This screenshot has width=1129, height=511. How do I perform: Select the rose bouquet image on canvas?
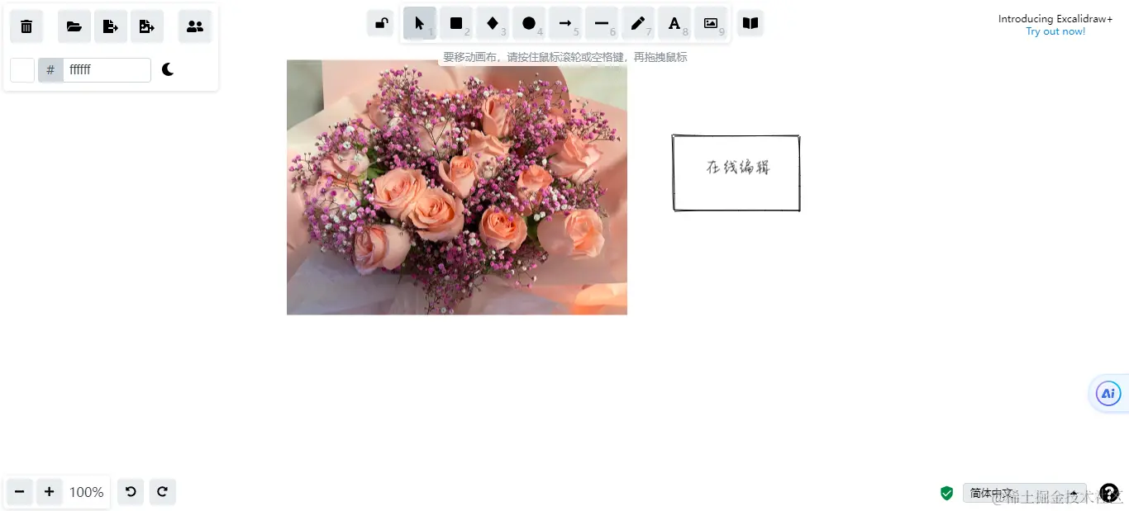click(x=457, y=187)
